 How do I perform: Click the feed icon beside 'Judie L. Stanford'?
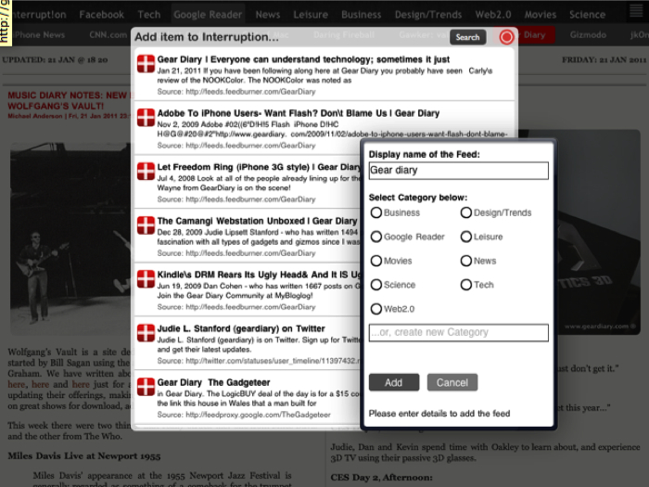(146, 333)
